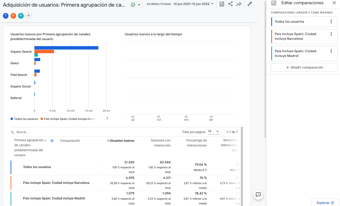
Task: Open the date range dropdown
Action: pyautogui.click(x=194, y=4)
